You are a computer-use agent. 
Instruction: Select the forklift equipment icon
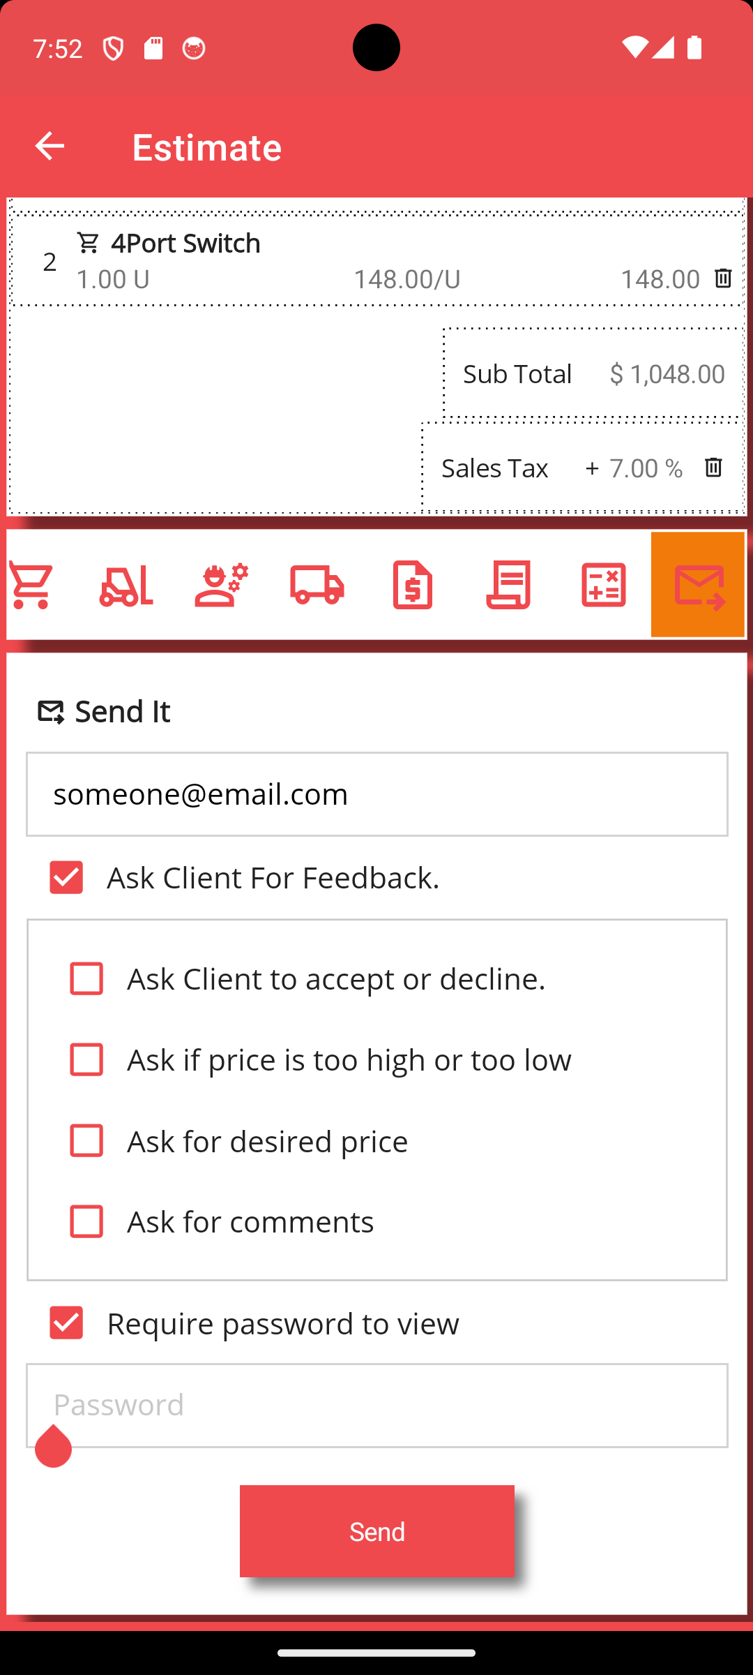tap(126, 585)
